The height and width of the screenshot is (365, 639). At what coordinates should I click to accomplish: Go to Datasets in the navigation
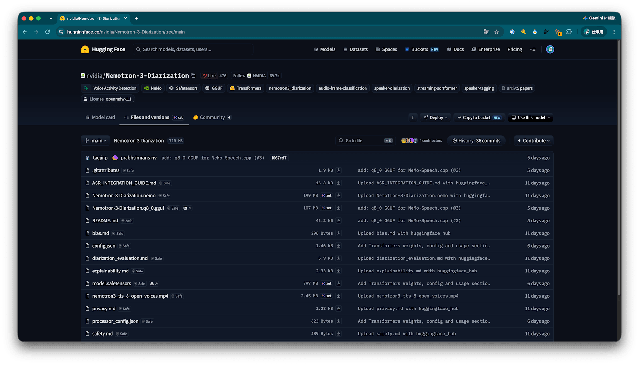pos(356,49)
